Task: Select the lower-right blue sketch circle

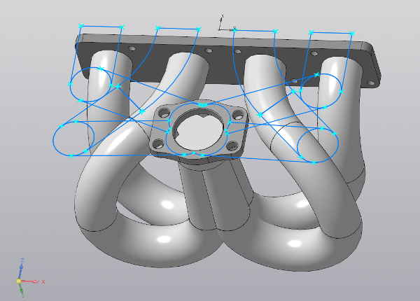Action: point(318,145)
